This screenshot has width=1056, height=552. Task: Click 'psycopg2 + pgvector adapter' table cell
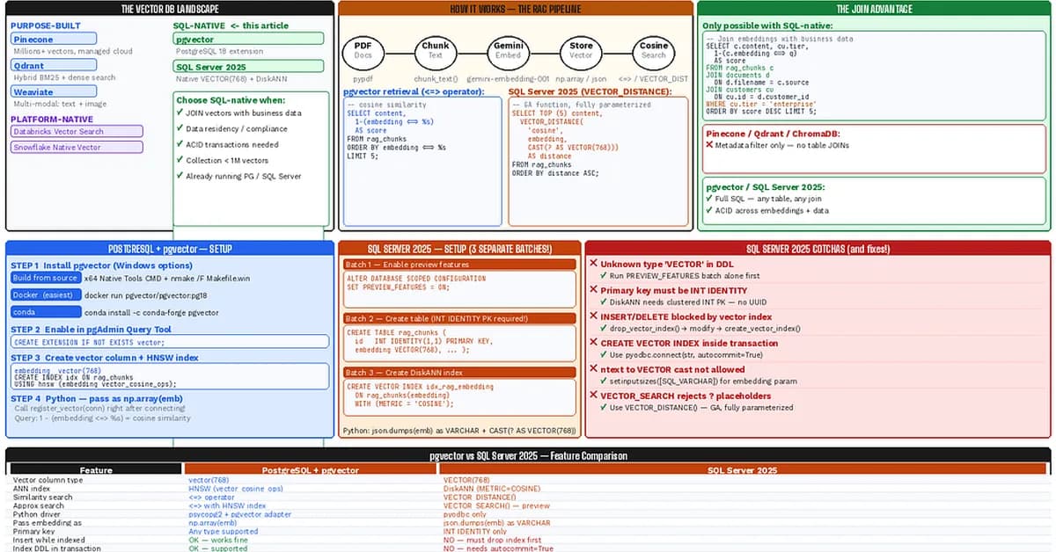click(x=240, y=514)
